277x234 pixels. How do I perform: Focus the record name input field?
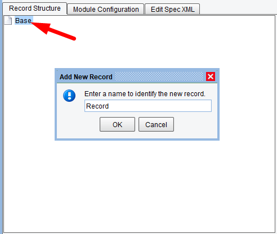point(148,106)
